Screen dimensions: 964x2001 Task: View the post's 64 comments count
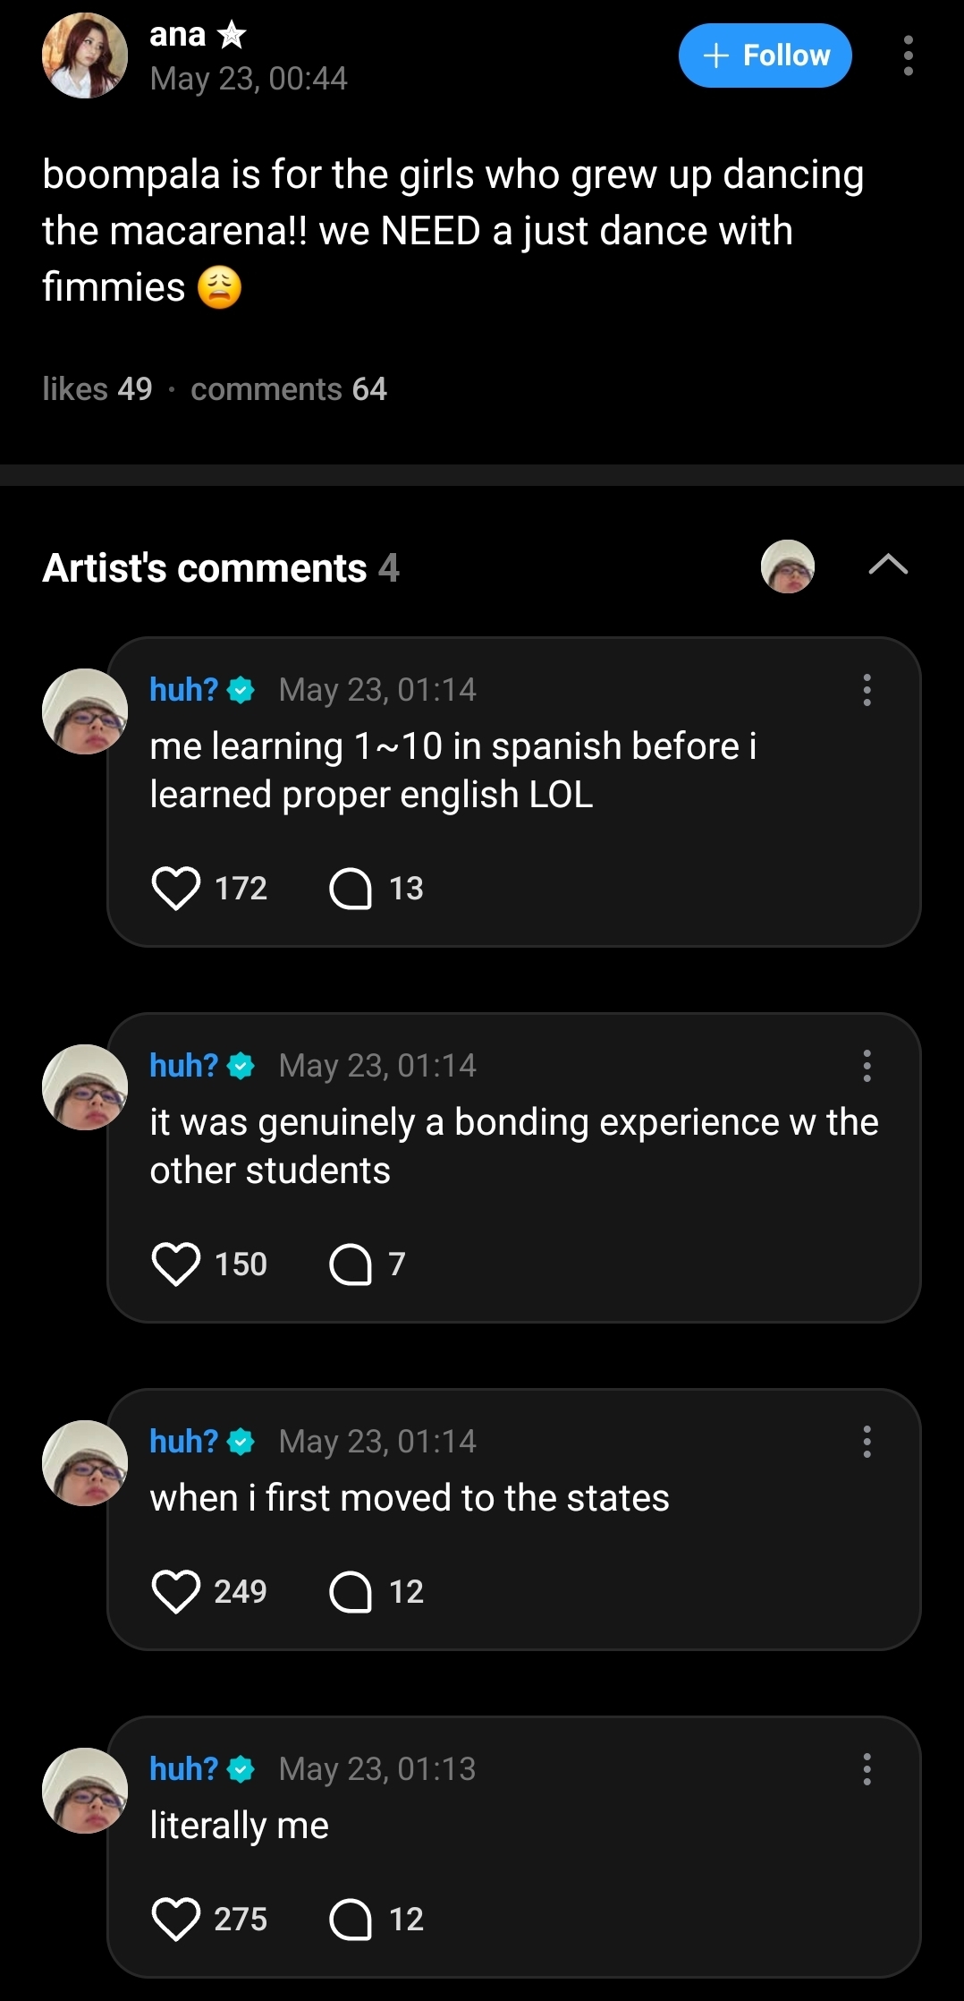[x=288, y=388]
